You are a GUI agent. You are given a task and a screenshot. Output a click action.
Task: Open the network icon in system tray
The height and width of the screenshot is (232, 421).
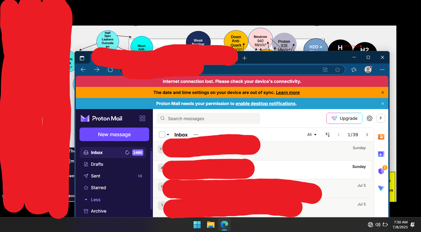370,225
